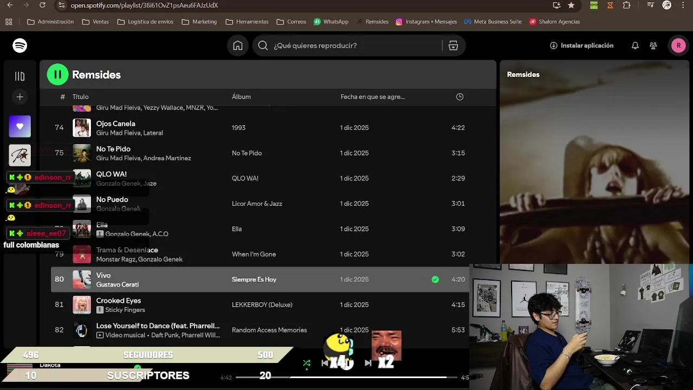This screenshot has height=390, width=693.
Task: Open the Meta Business Suite bookmark
Action: [x=493, y=22]
